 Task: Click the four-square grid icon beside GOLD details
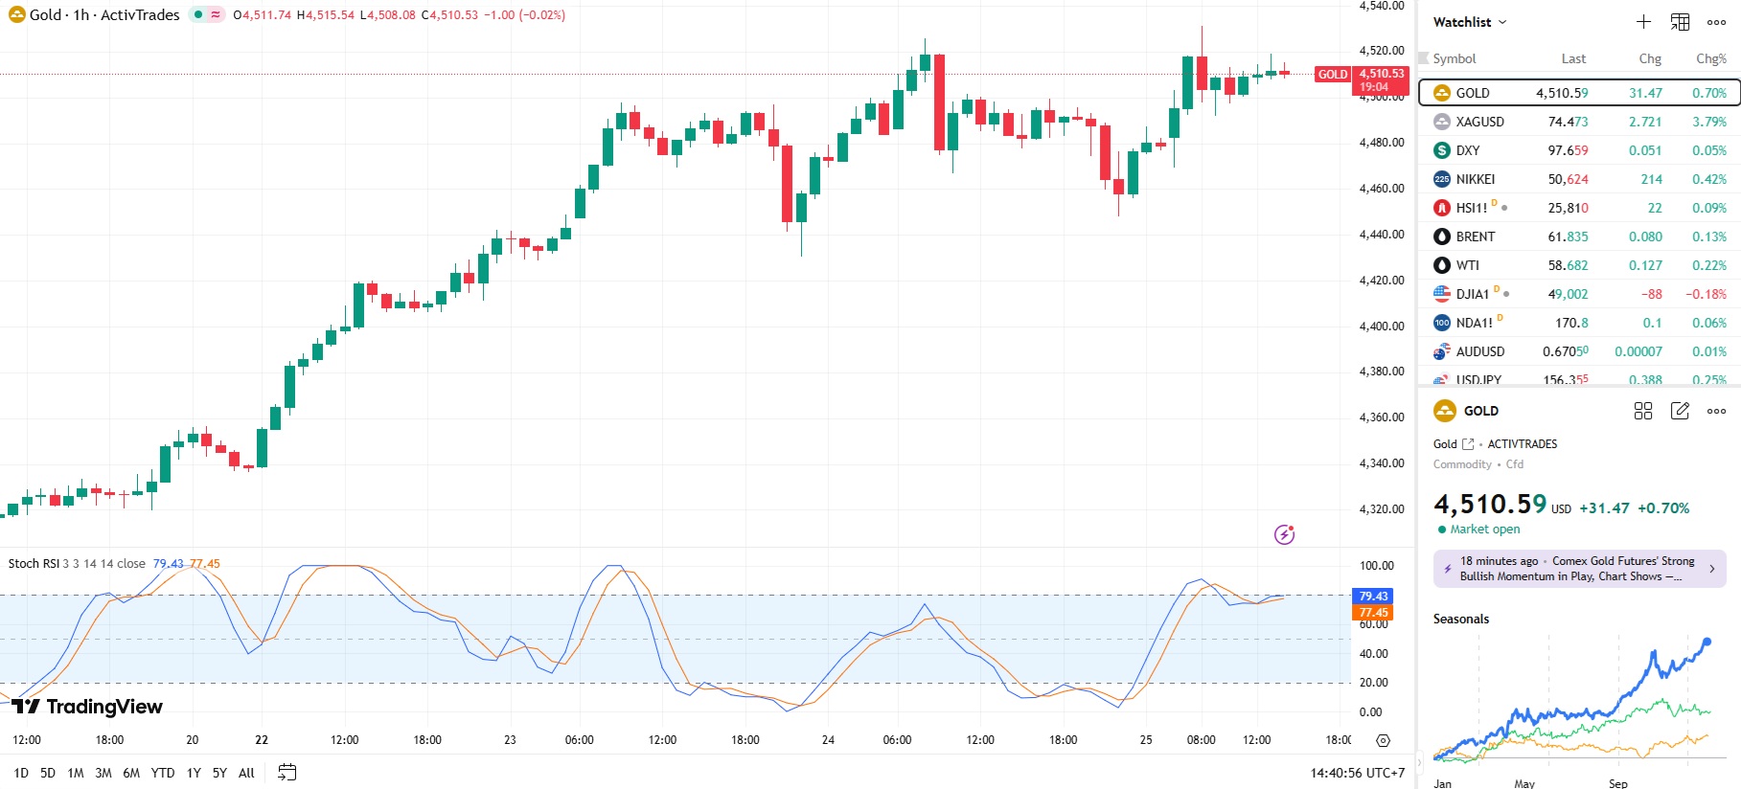click(1643, 411)
